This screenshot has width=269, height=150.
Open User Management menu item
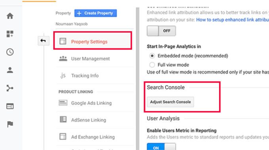pos(95,59)
